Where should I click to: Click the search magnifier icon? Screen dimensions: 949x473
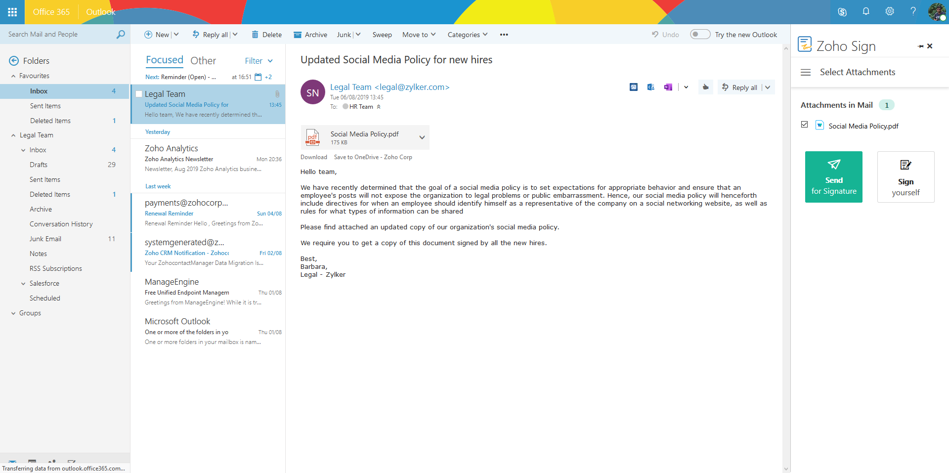[x=121, y=34]
